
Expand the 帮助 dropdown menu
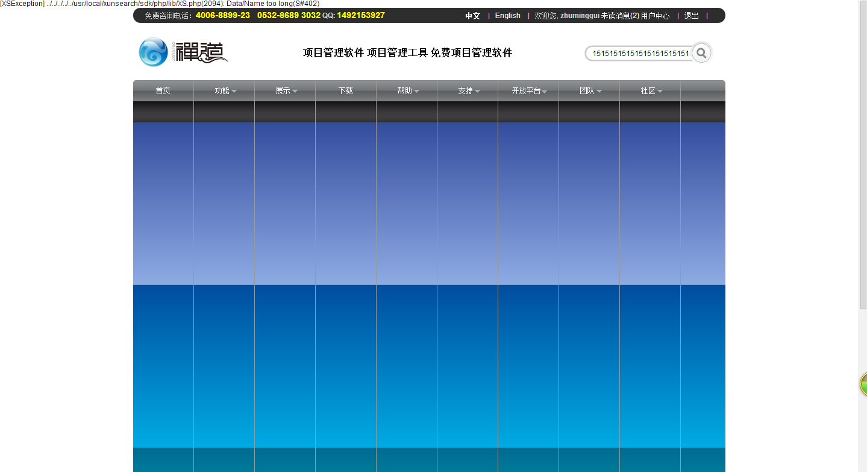pyautogui.click(x=407, y=91)
